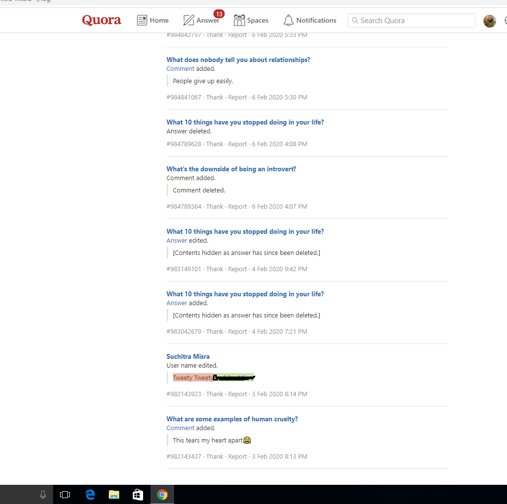Click the search magnifier icon

click(x=355, y=20)
